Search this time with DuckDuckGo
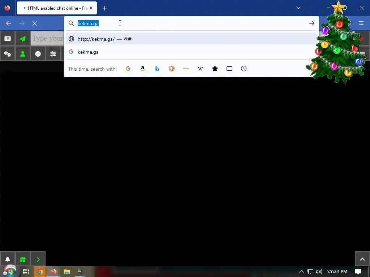Screen dimensions: 370x277 coord(172,69)
